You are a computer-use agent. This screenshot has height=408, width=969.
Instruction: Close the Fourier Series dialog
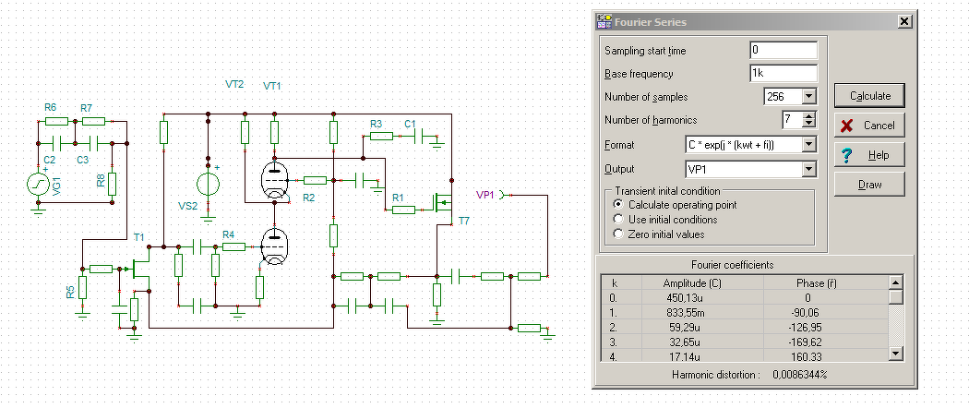[x=904, y=21]
